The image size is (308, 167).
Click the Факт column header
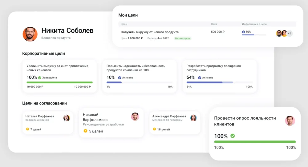pyautogui.click(x=214, y=24)
